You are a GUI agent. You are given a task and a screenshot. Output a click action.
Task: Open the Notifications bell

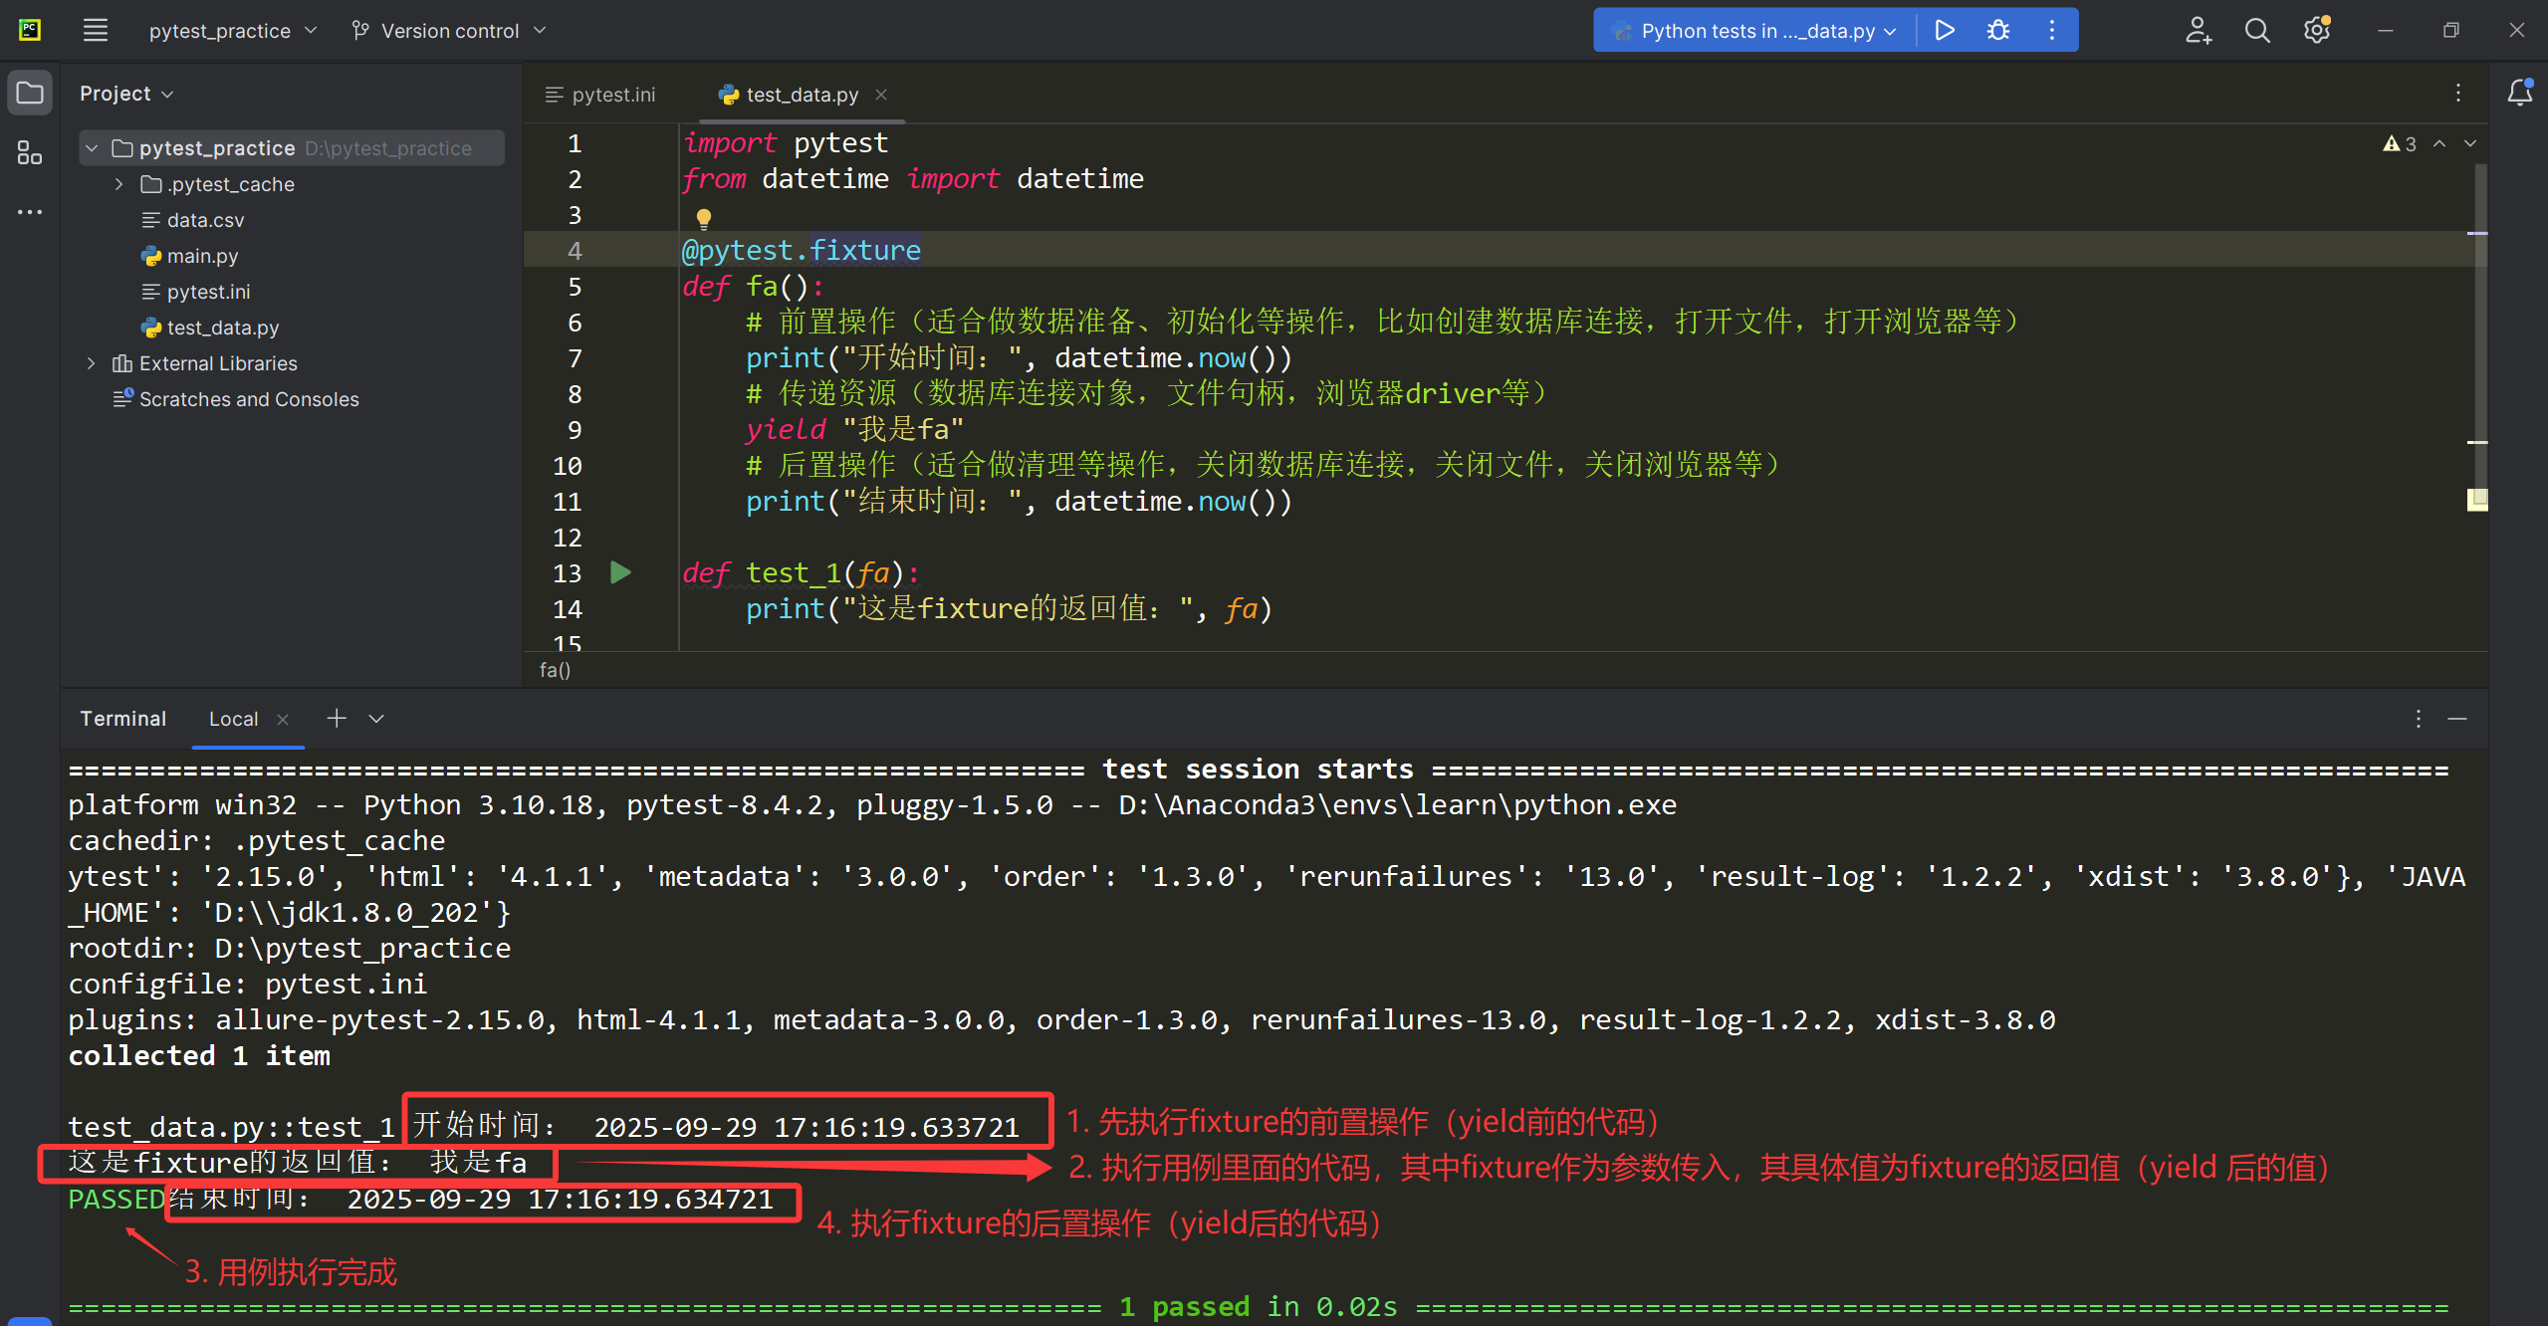click(x=2519, y=94)
